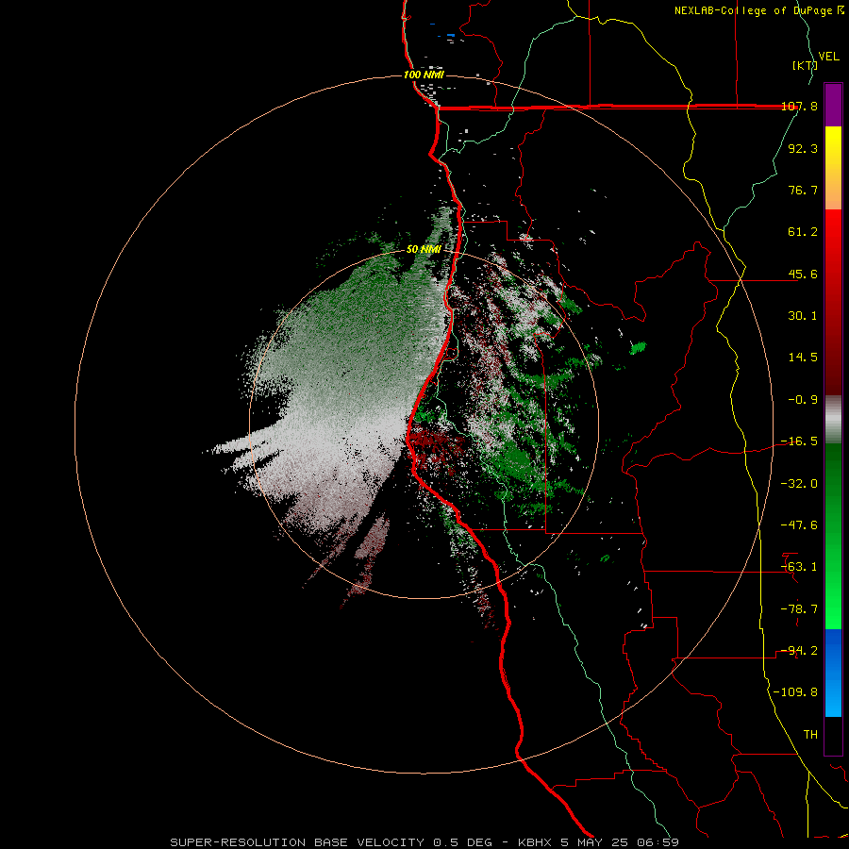Click the 76.7 legend value
849x849 pixels.
pyautogui.click(x=803, y=190)
